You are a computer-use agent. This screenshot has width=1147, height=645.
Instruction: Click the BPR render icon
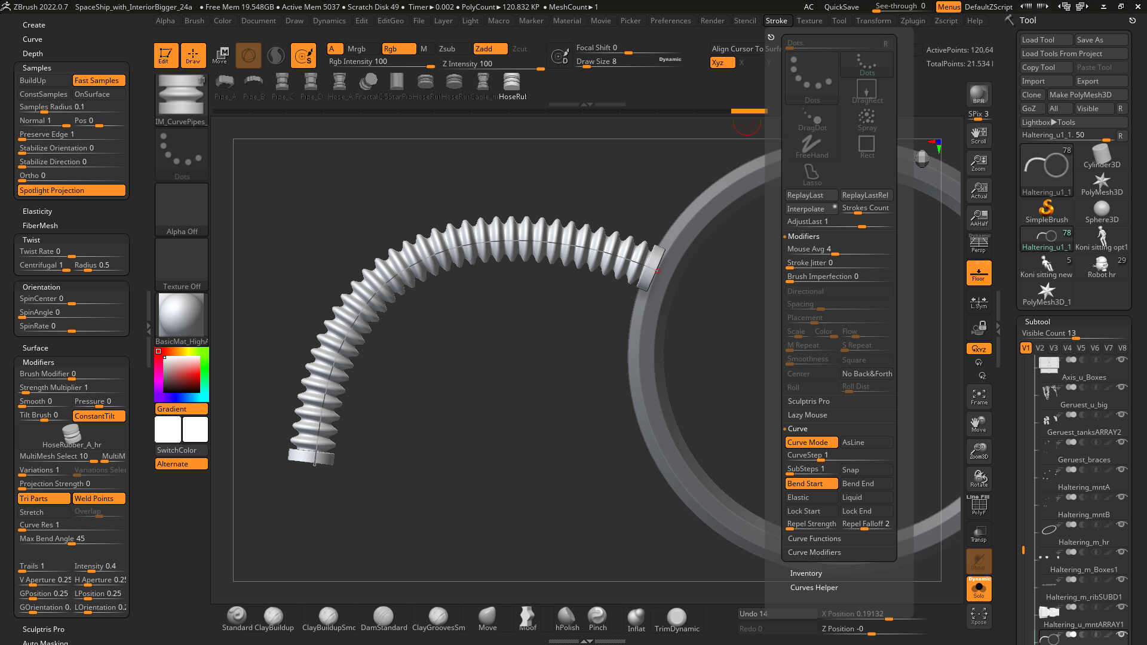click(979, 94)
